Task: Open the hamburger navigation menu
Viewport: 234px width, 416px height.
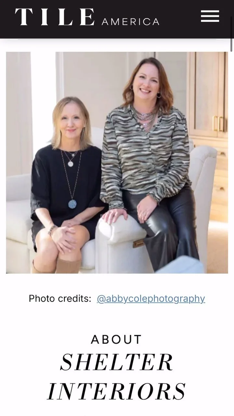Action: pyautogui.click(x=210, y=16)
